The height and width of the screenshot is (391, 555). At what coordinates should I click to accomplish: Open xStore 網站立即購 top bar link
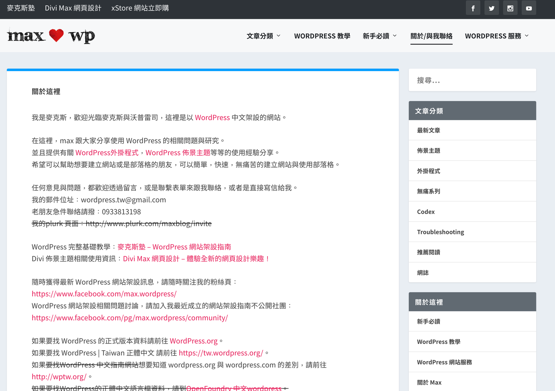[140, 8]
